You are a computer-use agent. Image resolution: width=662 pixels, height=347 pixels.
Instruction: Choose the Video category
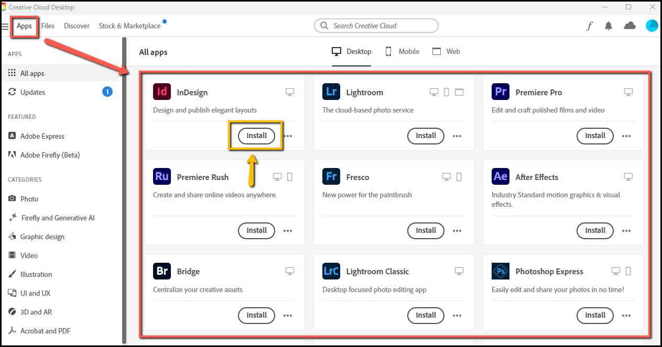tap(61, 255)
